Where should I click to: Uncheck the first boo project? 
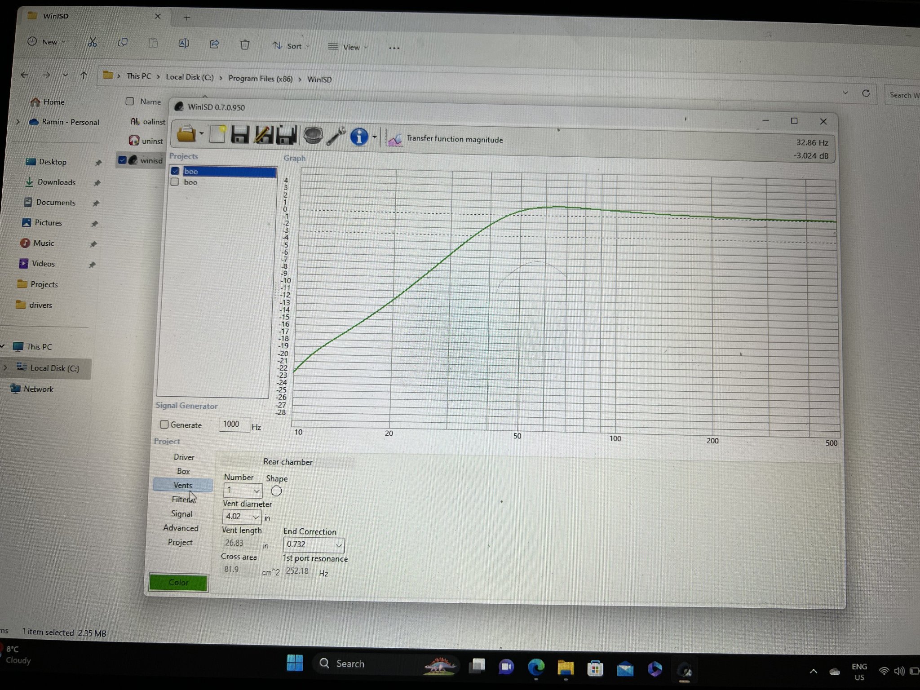(x=175, y=171)
